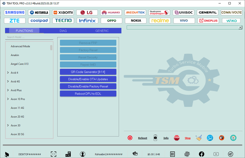Screen dimensions: 245x158
Task: Select the Wiko brand button
Action: 232,20
